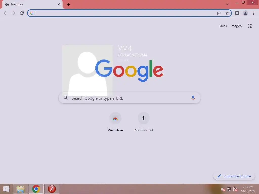Reload the current page
The height and width of the screenshot is (194, 259).
coord(22,13)
